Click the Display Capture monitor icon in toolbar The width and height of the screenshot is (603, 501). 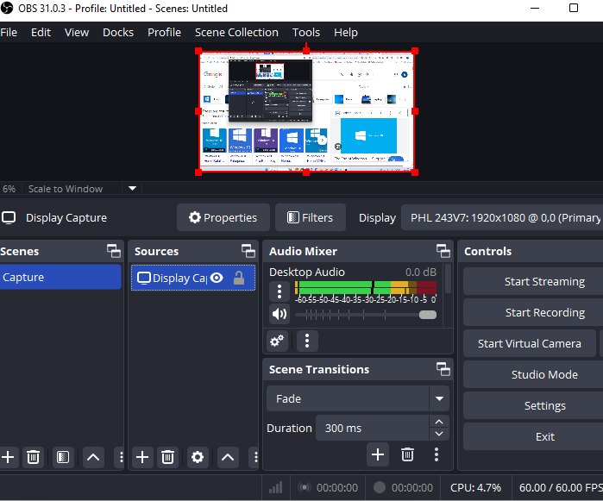pos(9,217)
